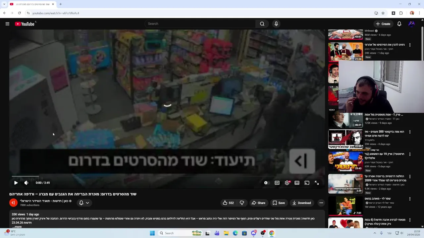This screenshot has width=424, height=238.
Task: Switch to theater mode
Action: click(x=297, y=183)
